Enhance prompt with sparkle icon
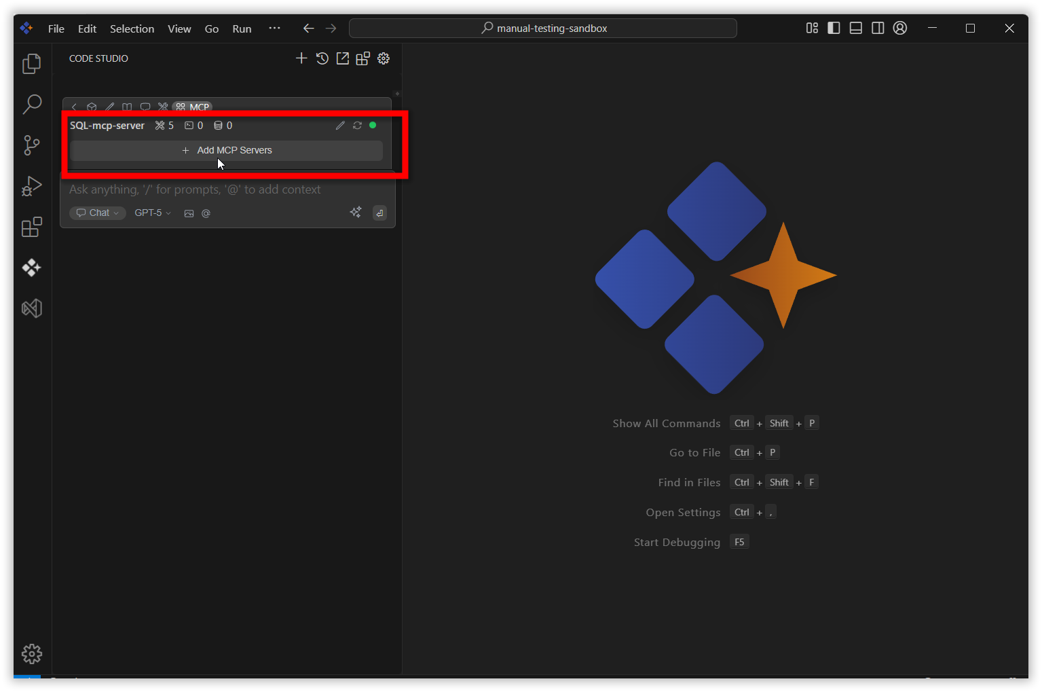 [x=356, y=213]
